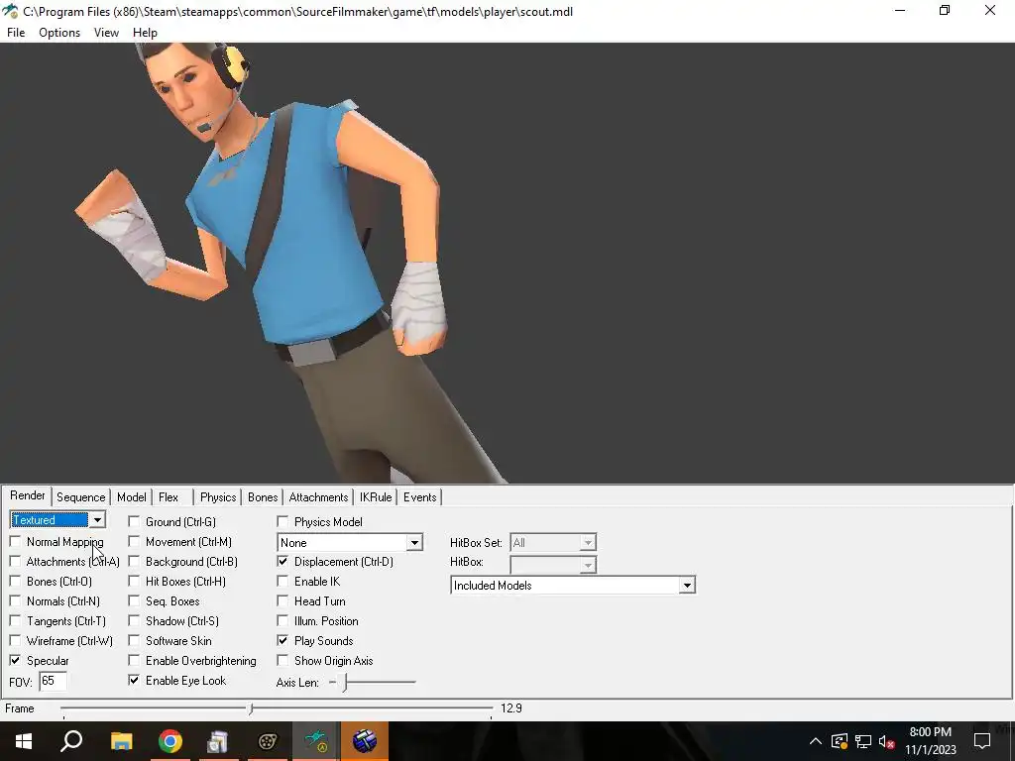Switch to the IKRule tab
Image resolution: width=1015 pixels, height=761 pixels.
376,497
